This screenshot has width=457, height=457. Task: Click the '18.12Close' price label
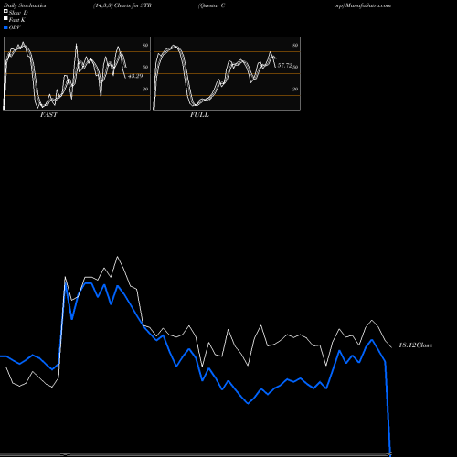[416, 345]
